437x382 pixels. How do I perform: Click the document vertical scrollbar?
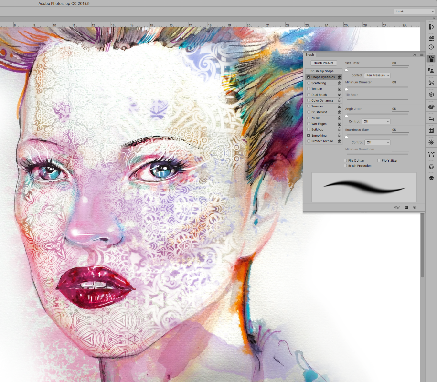coord(423,245)
